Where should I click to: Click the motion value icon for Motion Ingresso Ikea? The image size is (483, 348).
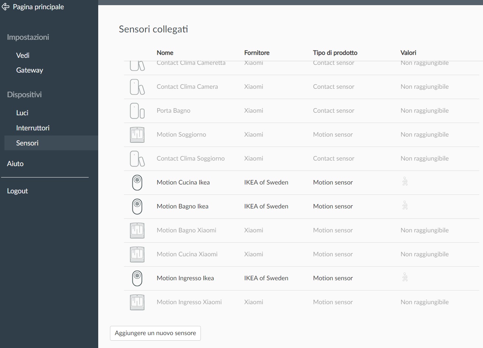point(405,277)
